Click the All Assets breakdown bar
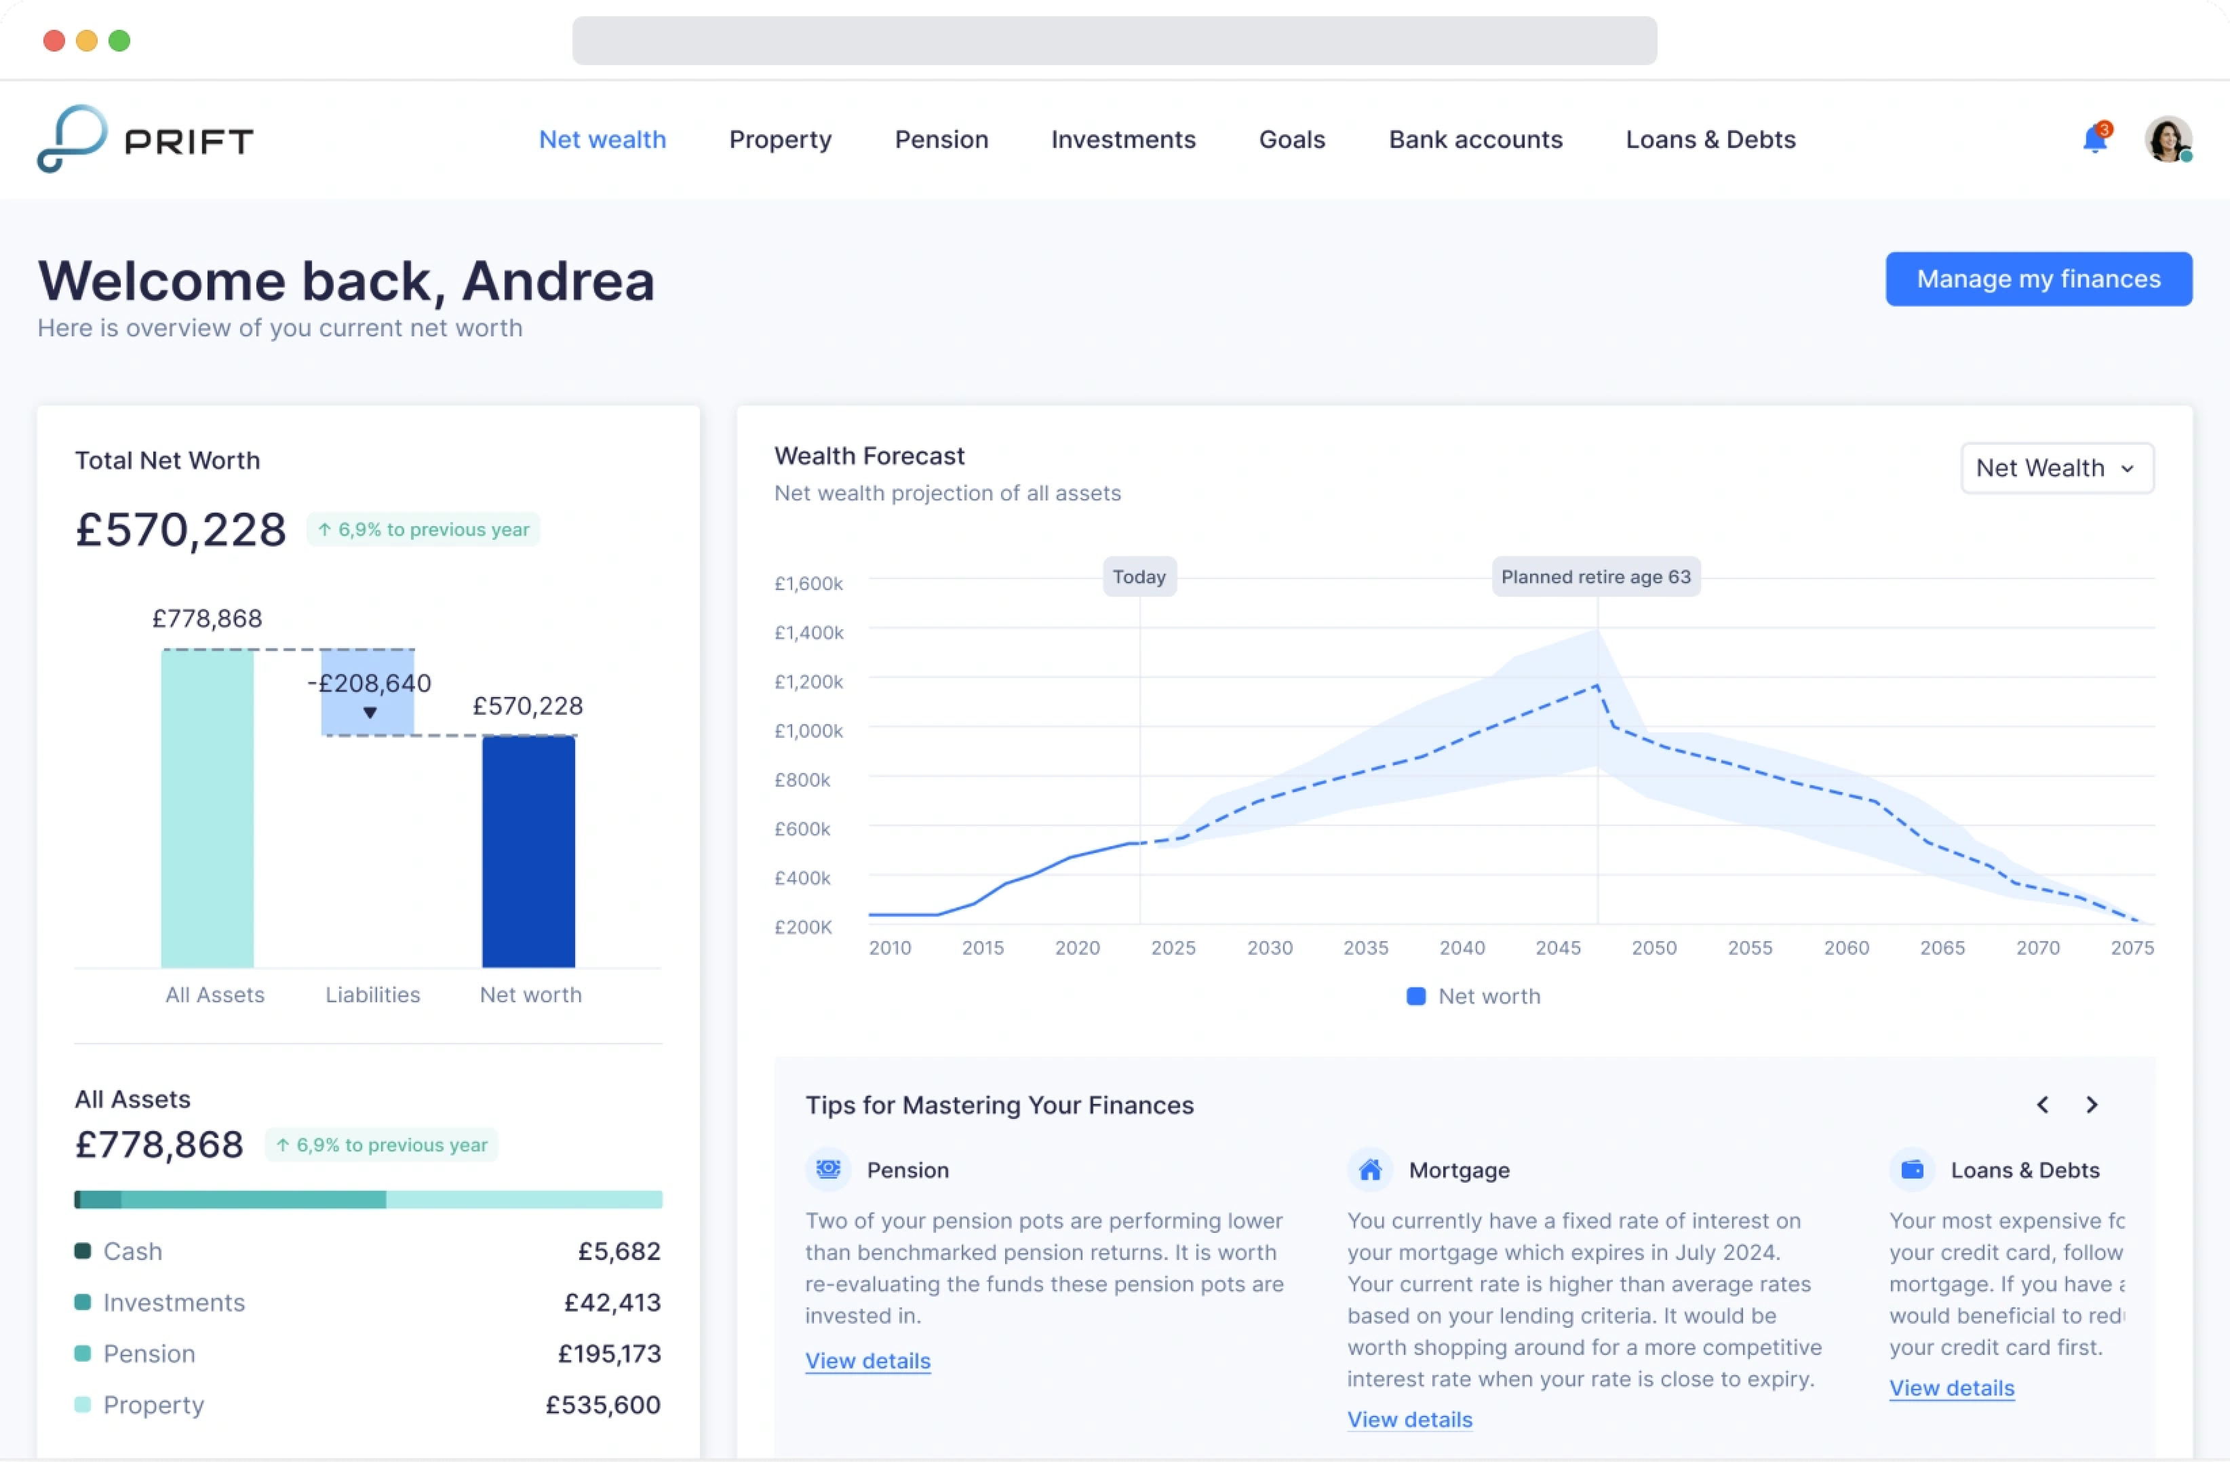Image resolution: width=2230 pixels, height=1462 pixels. point(368,1200)
